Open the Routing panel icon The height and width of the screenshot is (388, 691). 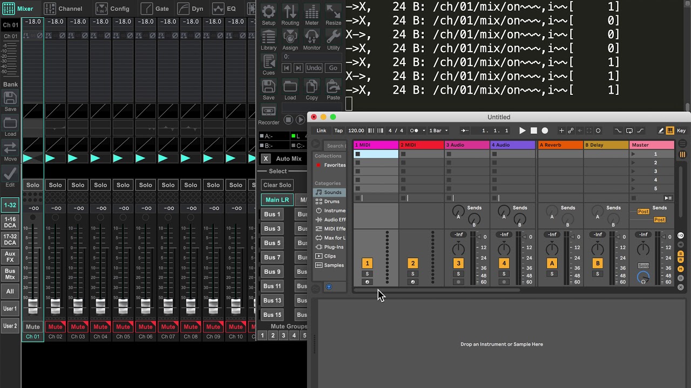pos(290,15)
